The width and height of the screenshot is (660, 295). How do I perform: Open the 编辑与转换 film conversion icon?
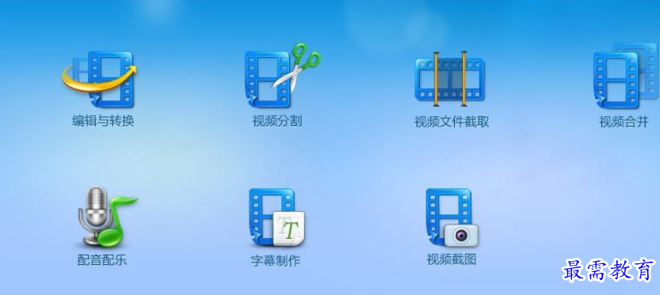[x=100, y=78]
